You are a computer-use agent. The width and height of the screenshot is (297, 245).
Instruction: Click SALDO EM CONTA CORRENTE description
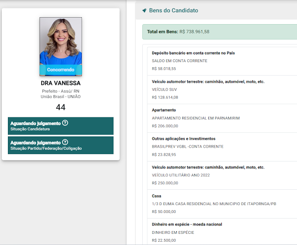[179, 61]
